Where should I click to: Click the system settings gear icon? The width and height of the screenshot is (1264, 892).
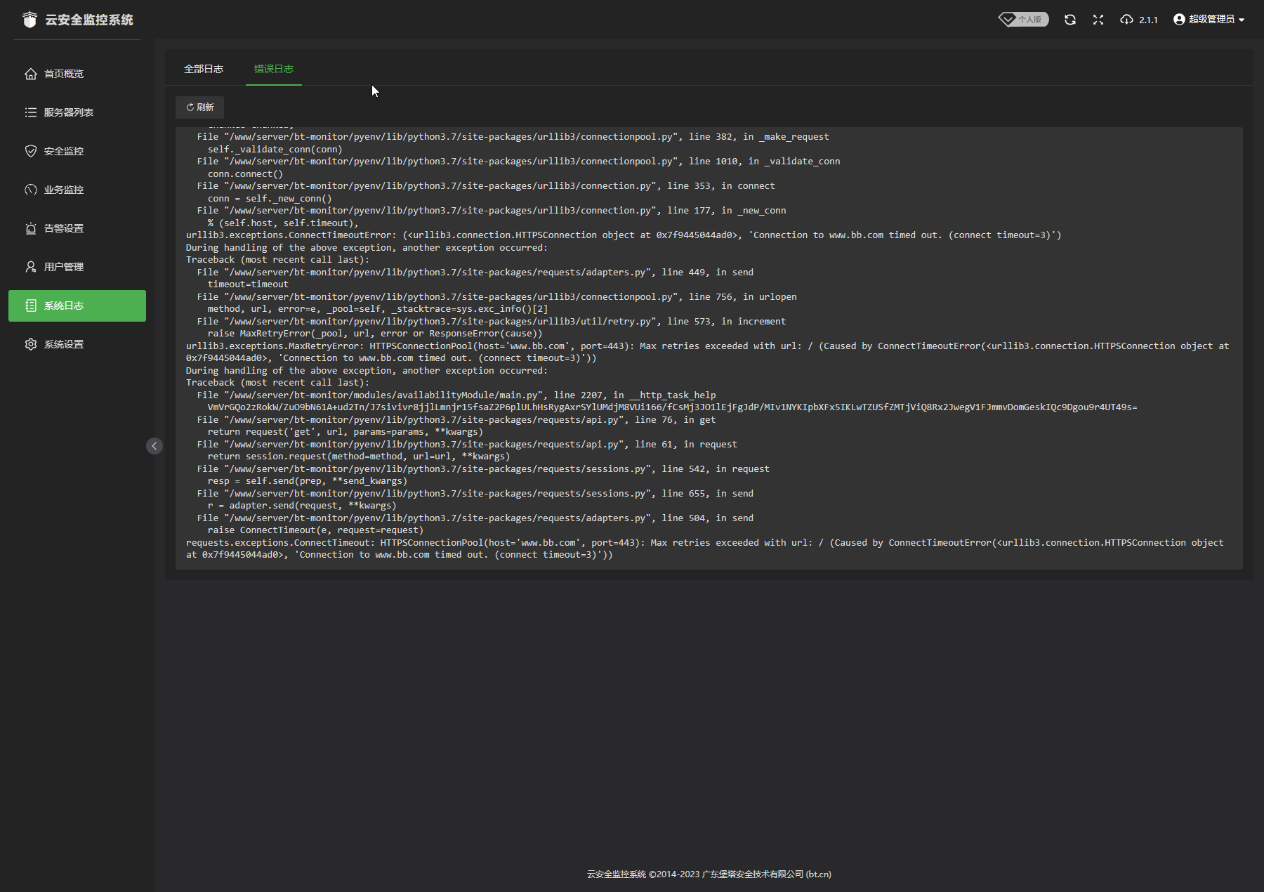31,344
